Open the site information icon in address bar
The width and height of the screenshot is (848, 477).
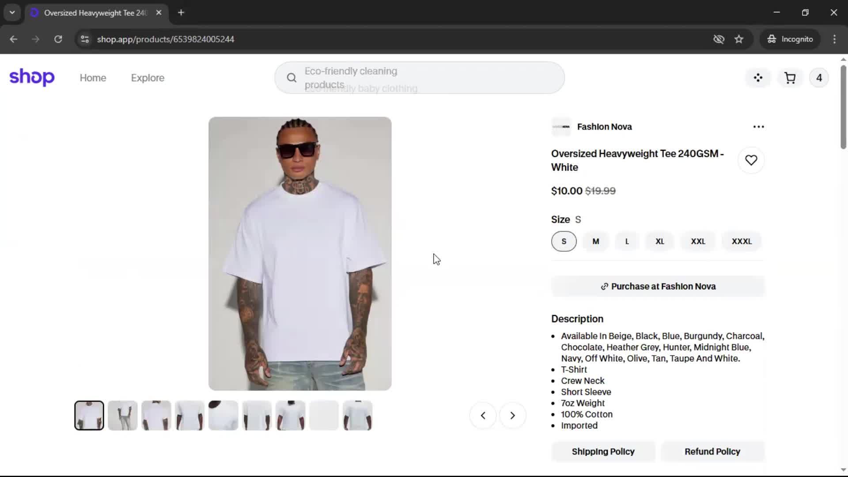click(x=85, y=39)
